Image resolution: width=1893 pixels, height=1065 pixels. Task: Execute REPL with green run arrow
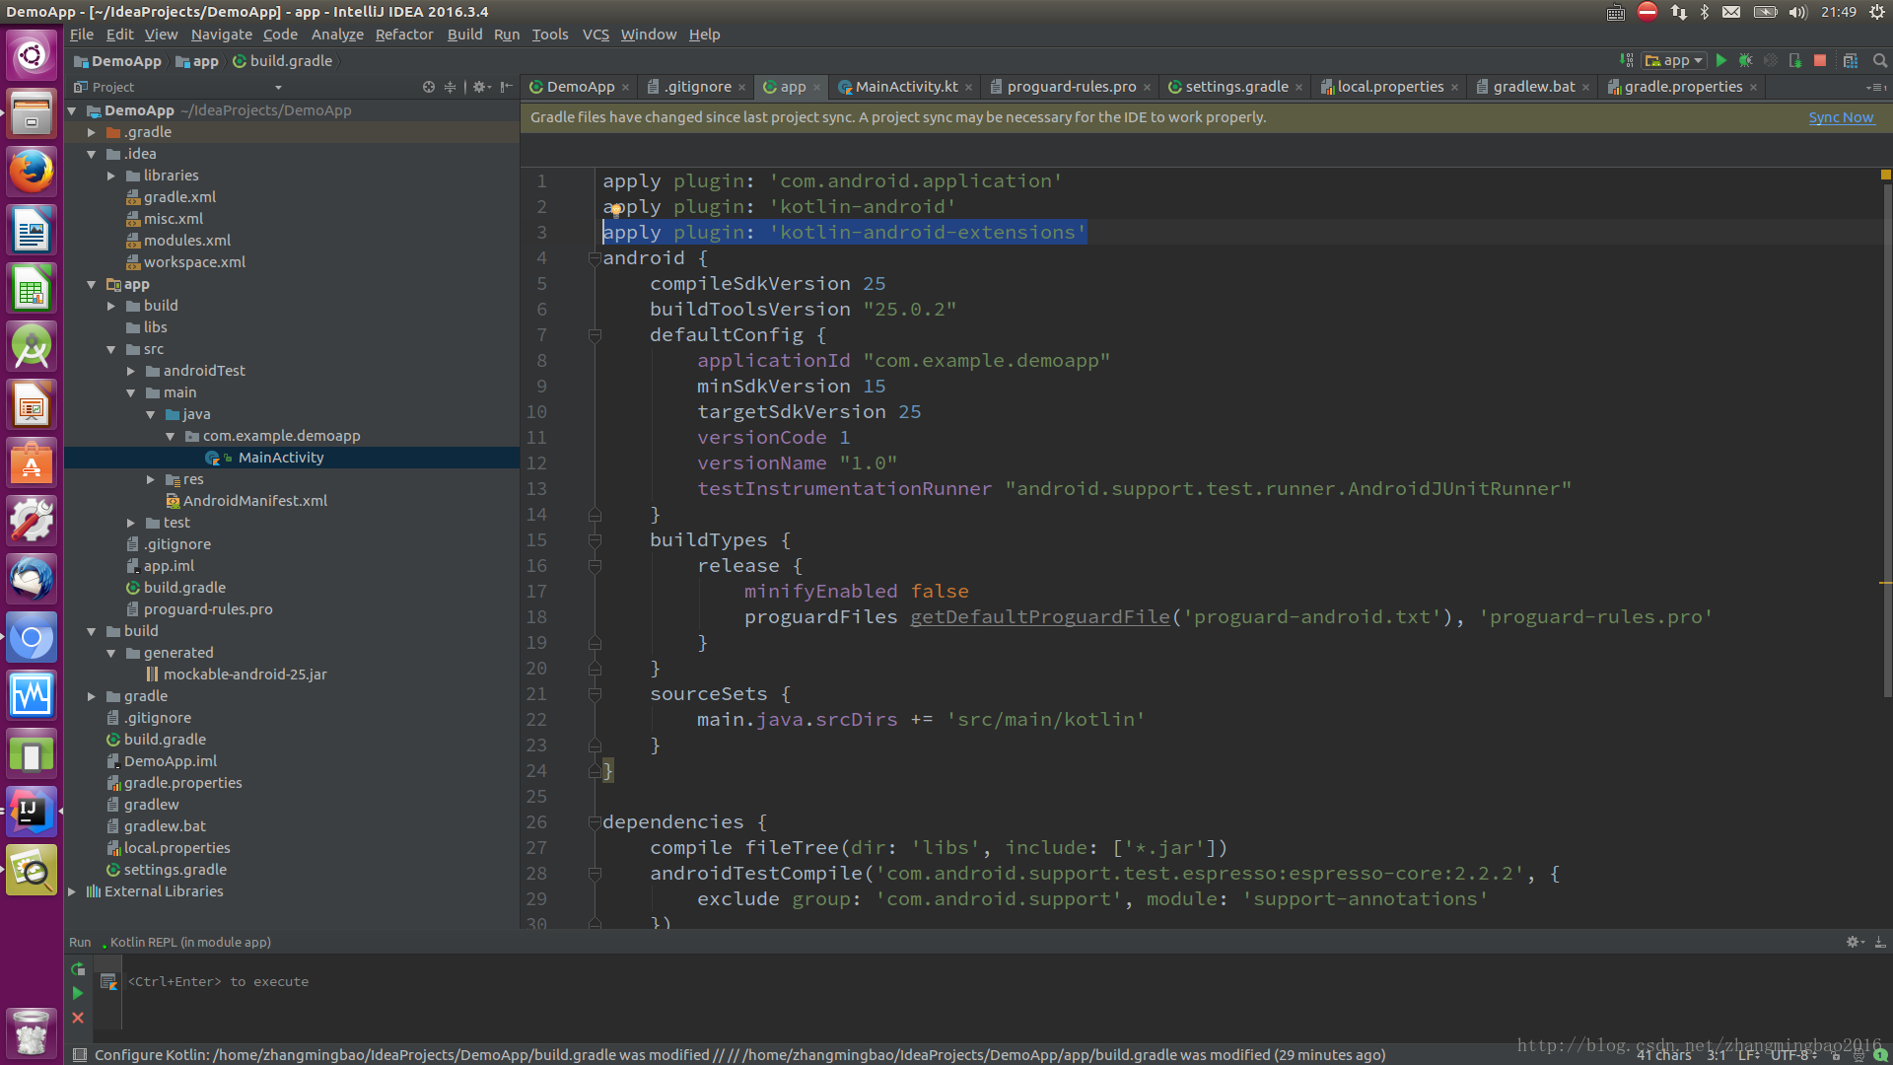78,993
